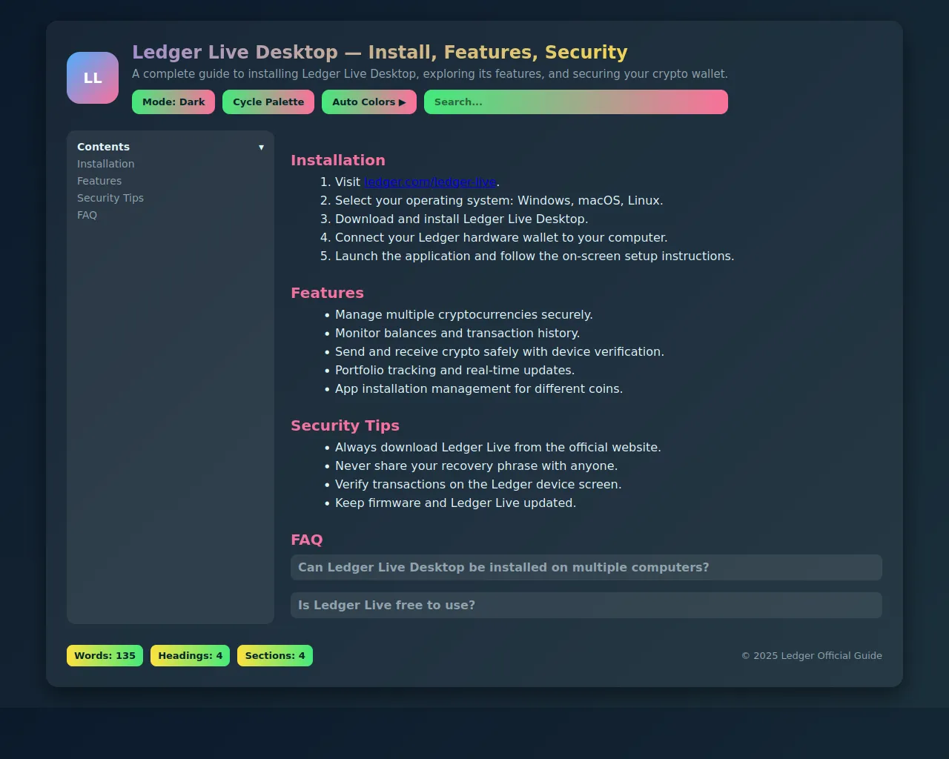
Task: Click 'Portfolio tracking and real-time updates' item
Action: (454, 371)
